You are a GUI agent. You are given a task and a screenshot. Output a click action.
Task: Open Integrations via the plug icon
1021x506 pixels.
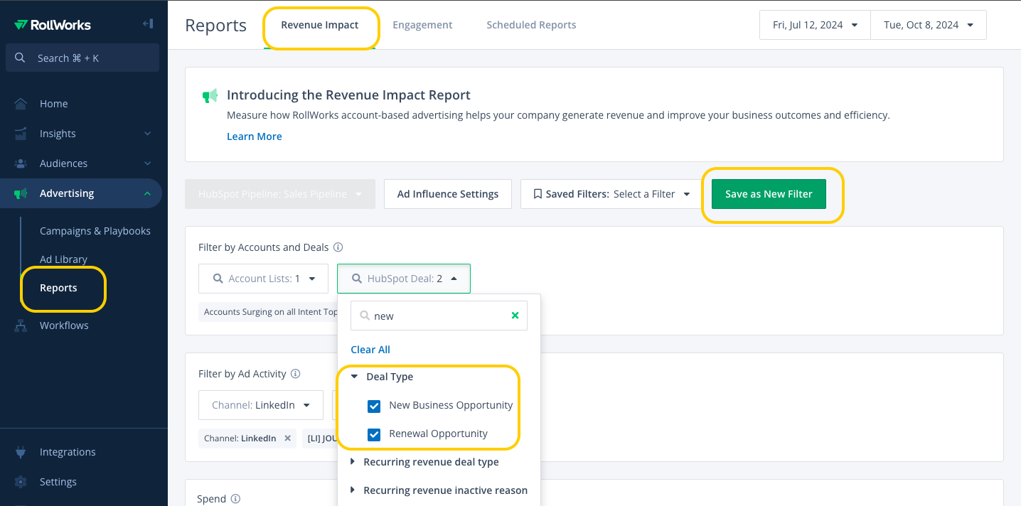21,452
